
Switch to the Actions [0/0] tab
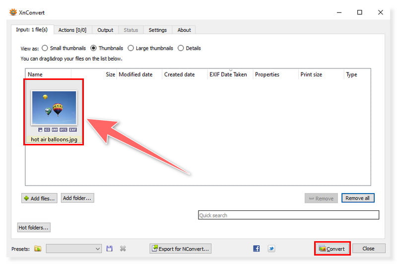coord(72,30)
